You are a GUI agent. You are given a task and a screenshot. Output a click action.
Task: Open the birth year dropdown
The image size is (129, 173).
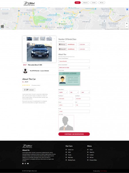(85, 92)
